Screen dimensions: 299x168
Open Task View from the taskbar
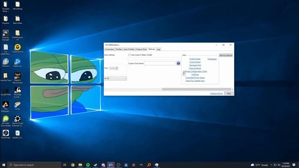click(x=65, y=165)
